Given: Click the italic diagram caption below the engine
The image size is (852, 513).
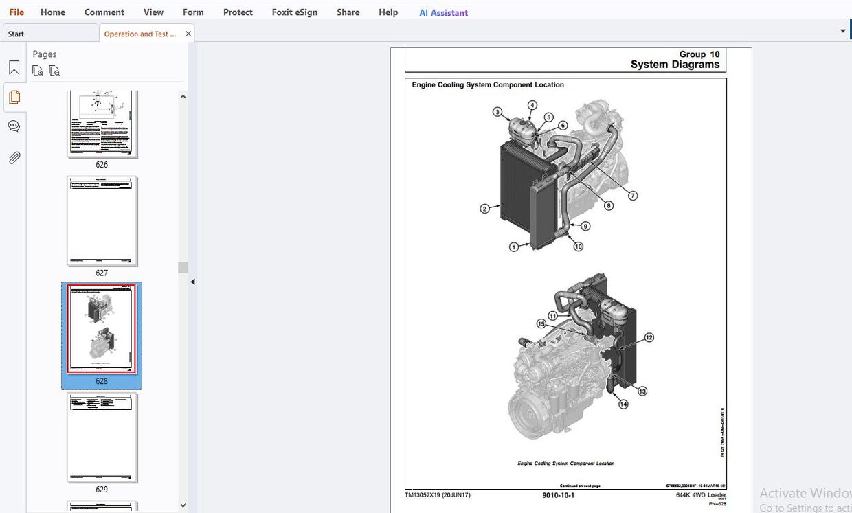Looking at the screenshot, I should (x=566, y=464).
